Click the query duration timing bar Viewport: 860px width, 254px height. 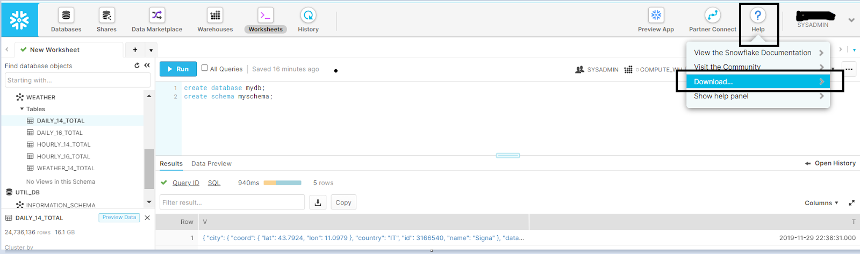tap(282, 183)
